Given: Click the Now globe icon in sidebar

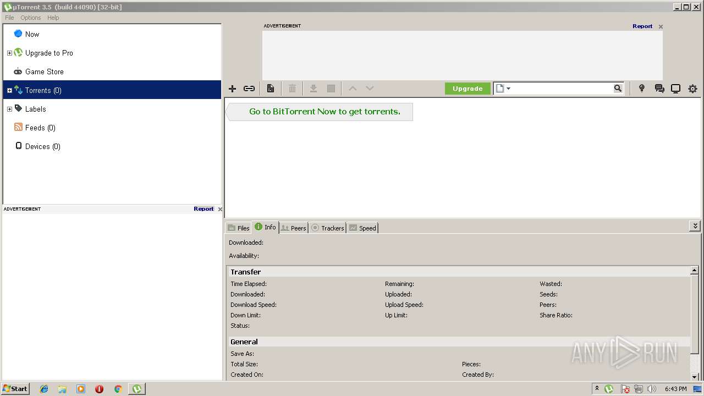Looking at the screenshot, I should [18, 34].
